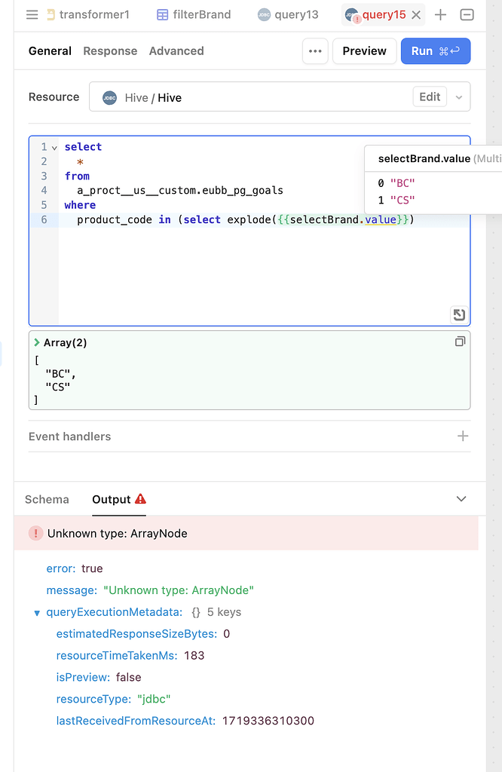Screen dimensions: 502x772
Task: Click the Preview button
Action: 364,51
